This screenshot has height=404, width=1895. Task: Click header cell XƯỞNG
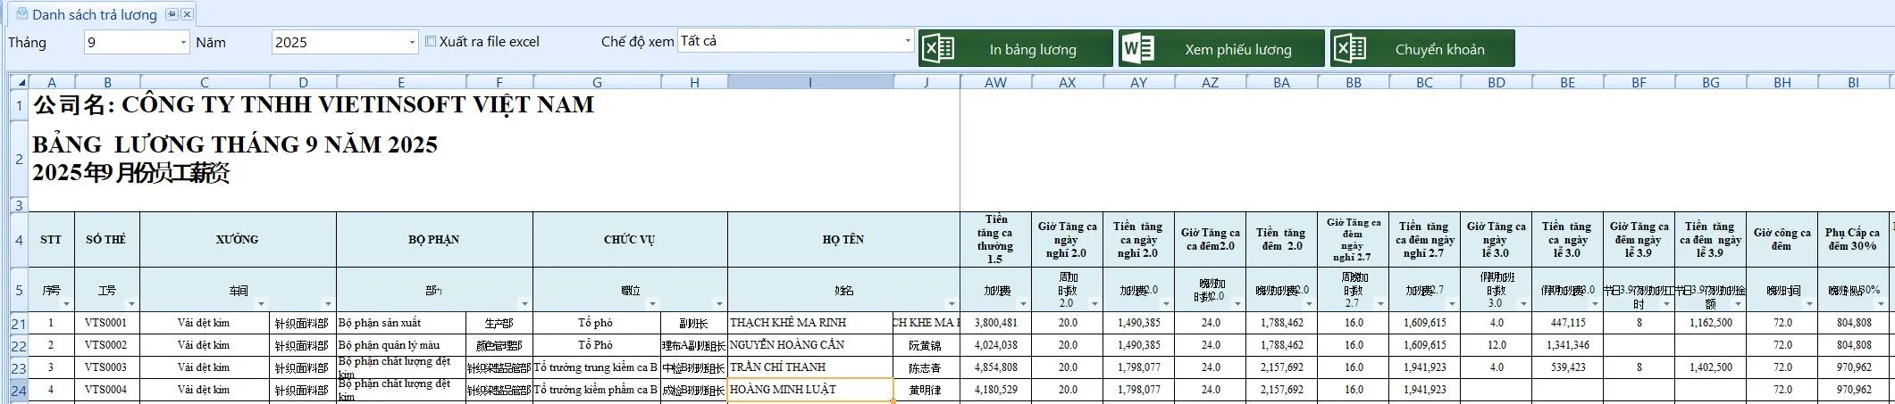click(238, 240)
